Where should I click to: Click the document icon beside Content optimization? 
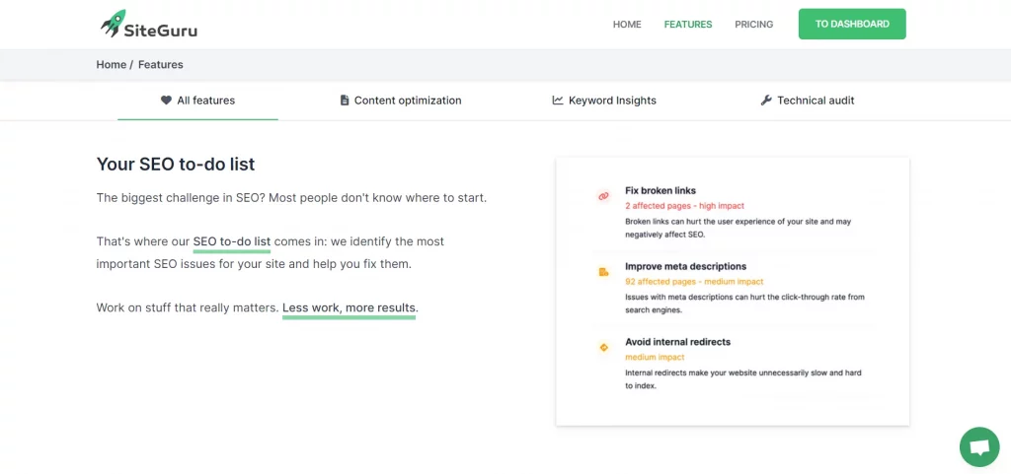(345, 101)
